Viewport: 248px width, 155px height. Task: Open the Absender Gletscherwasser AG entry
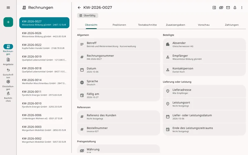pyautogui.click(x=204, y=44)
